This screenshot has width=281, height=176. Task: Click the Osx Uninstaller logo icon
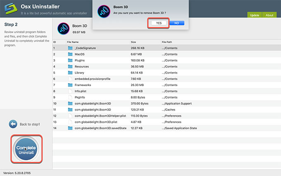pyautogui.click(x=11, y=8)
